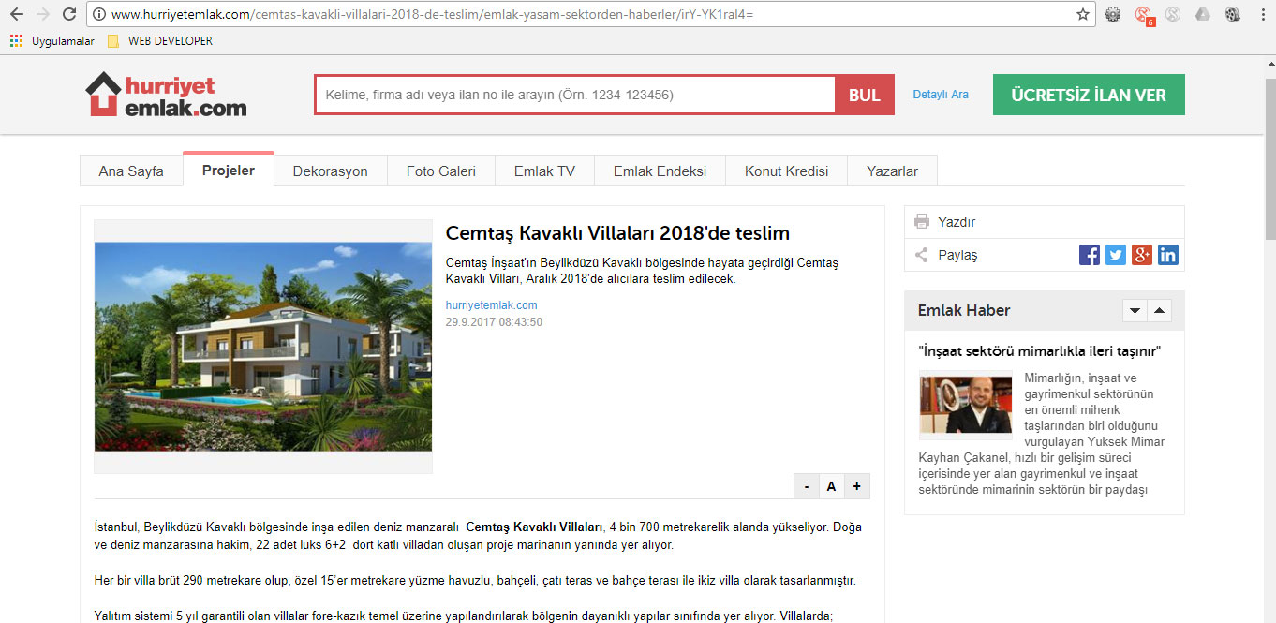
Task: Open the Detaylı Ara link
Action: 941,95
